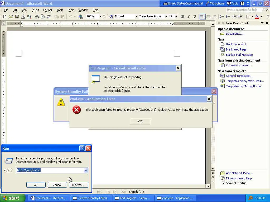
Task: Select Align Right alignment
Action: (214, 17)
